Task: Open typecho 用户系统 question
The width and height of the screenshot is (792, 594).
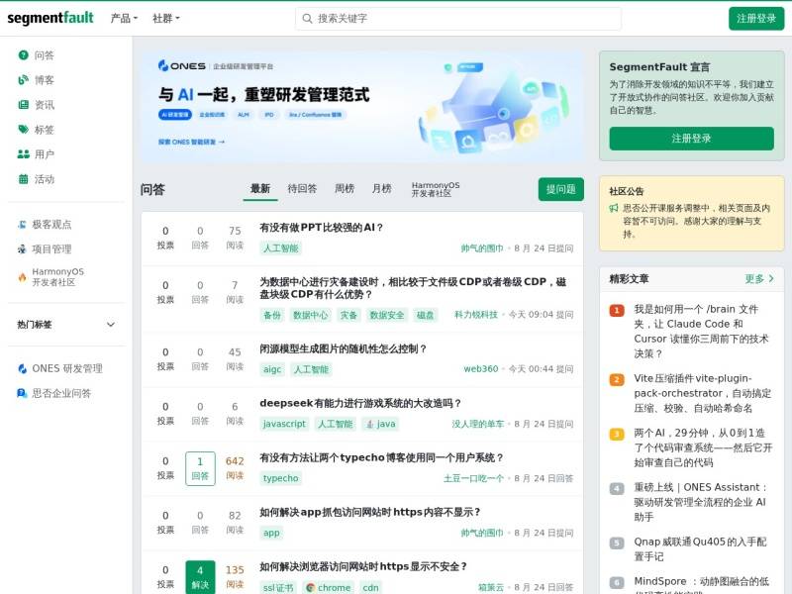Action: pos(381,458)
